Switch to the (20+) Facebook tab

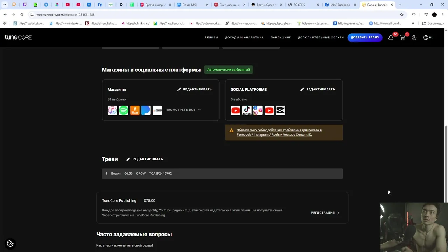340,5
